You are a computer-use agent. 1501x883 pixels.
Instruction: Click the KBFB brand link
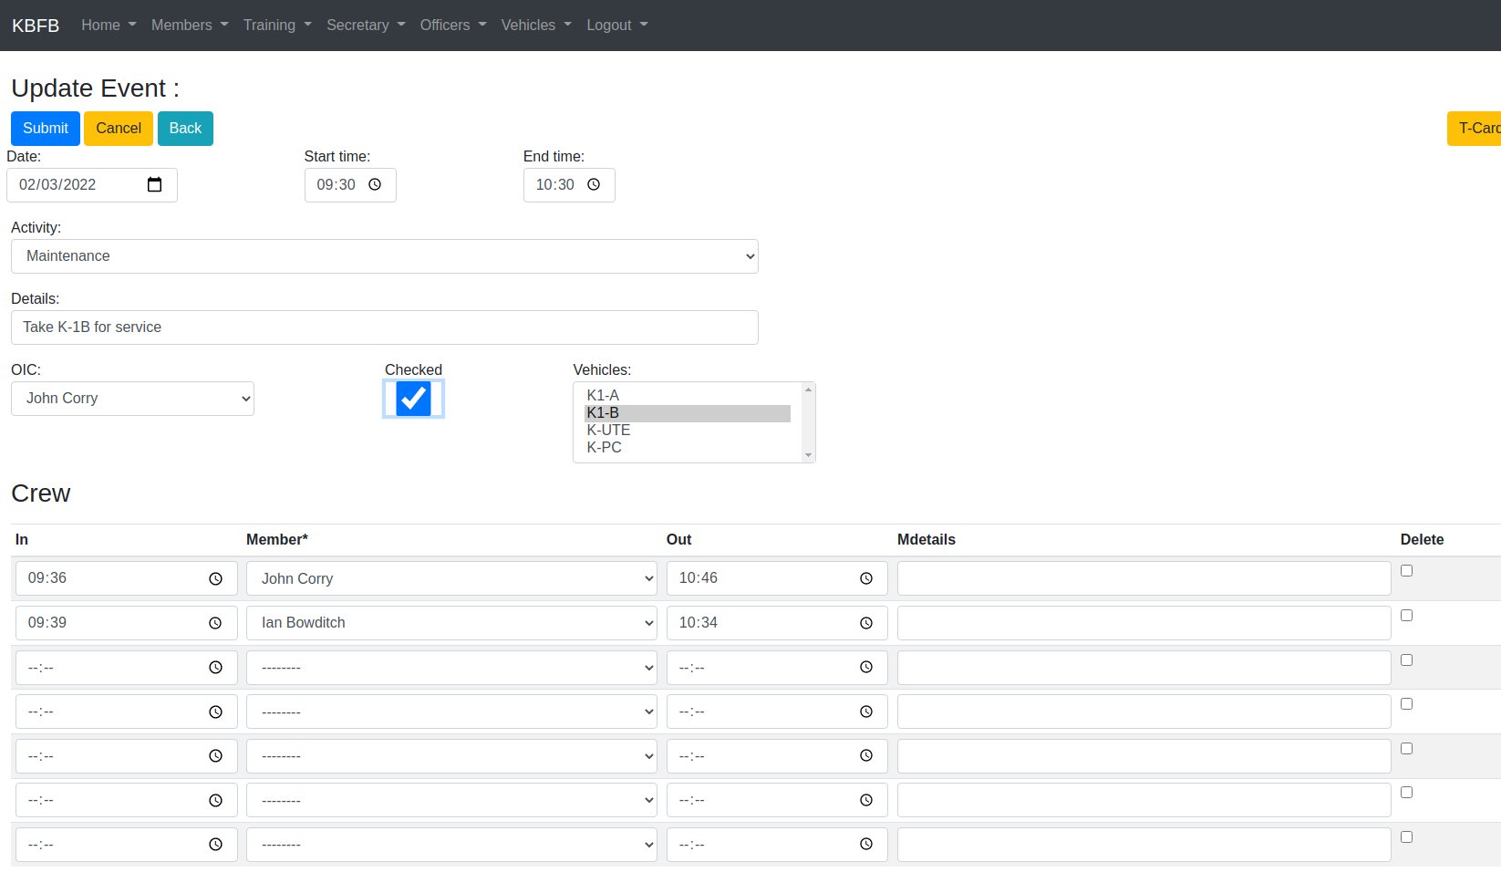pyautogui.click(x=36, y=26)
